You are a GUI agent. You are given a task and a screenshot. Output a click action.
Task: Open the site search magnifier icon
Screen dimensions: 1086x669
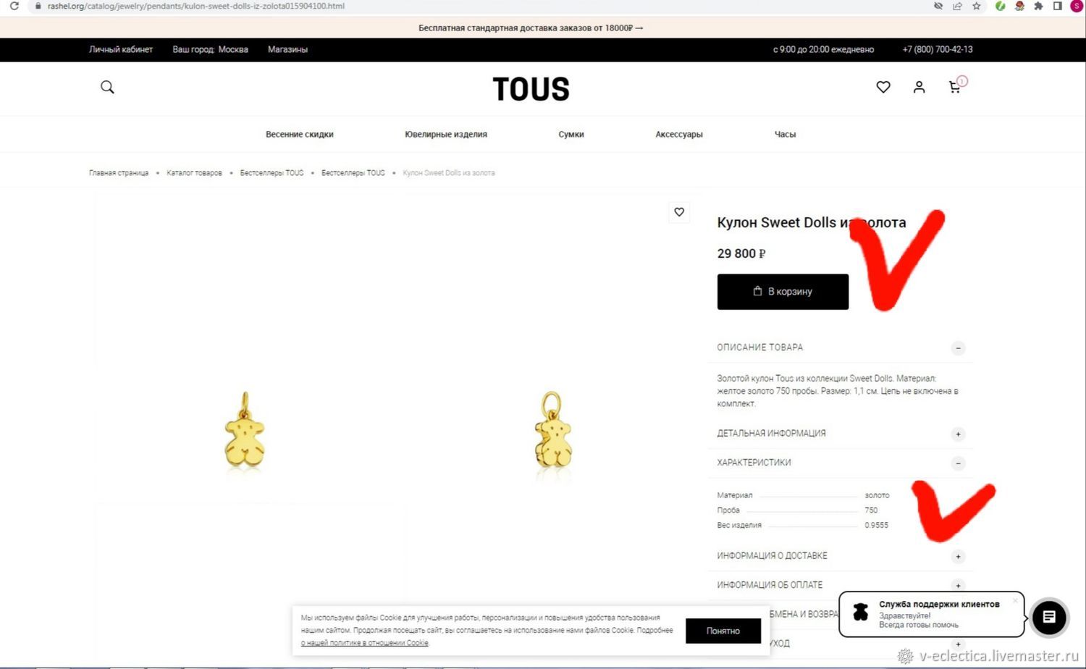[x=107, y=88]
